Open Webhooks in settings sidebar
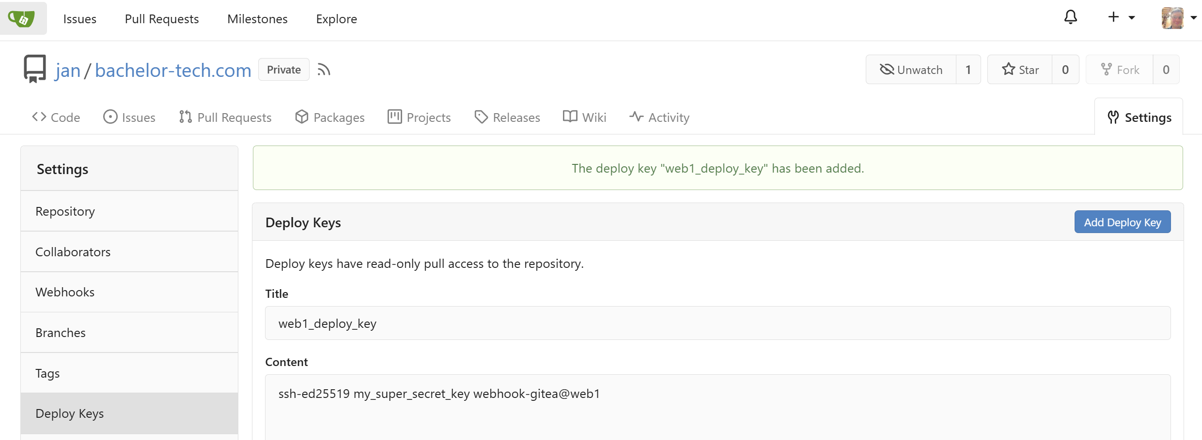This screenshot has width=1202, height=440. click(x=129, y=292)
